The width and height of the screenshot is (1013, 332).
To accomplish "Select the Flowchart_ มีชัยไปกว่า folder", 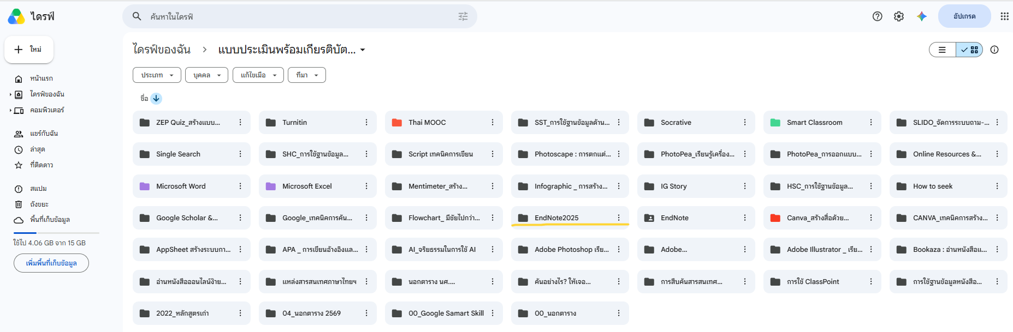I will point(444,218).
